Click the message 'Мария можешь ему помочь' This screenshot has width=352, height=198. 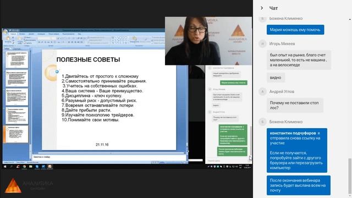click(295, 30)
